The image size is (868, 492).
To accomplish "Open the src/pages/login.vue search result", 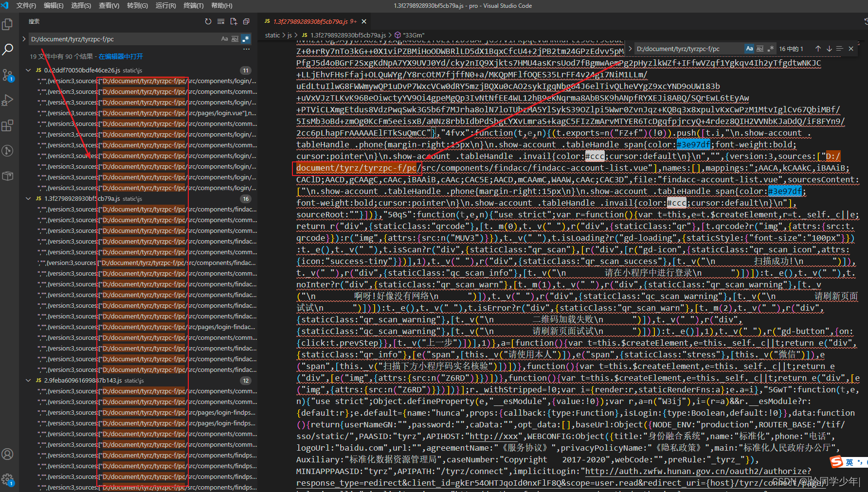I will [147, 113].
